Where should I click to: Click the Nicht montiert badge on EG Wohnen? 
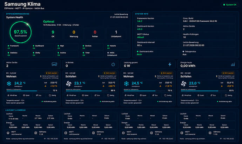coord(52,73)
